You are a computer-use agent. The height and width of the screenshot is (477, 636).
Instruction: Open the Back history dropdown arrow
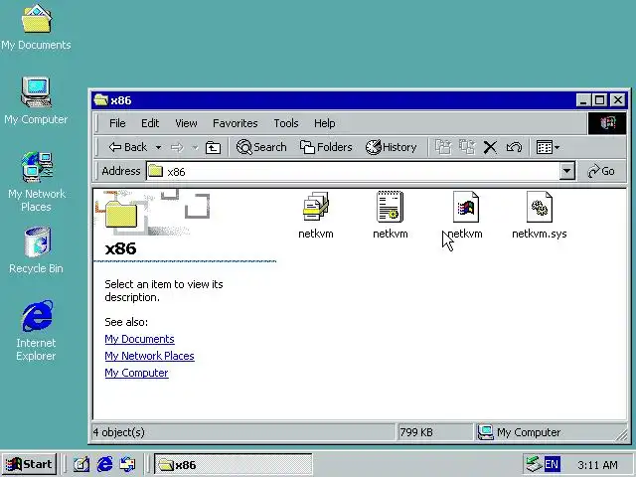(159, 147)
